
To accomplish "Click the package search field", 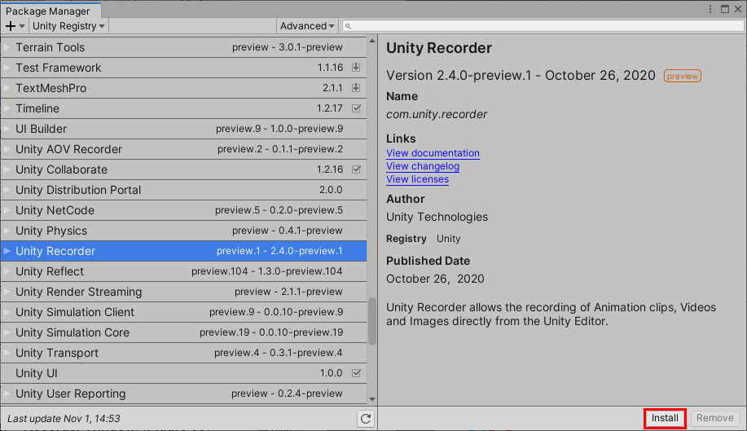I will pos(541,26).
